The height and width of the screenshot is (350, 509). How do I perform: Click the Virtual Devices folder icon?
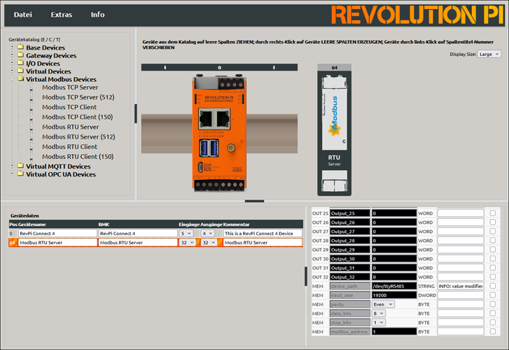click(x=20, y=71)
